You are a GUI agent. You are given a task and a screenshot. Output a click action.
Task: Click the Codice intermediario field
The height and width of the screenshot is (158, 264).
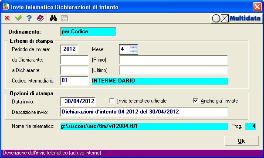[74, 81]
